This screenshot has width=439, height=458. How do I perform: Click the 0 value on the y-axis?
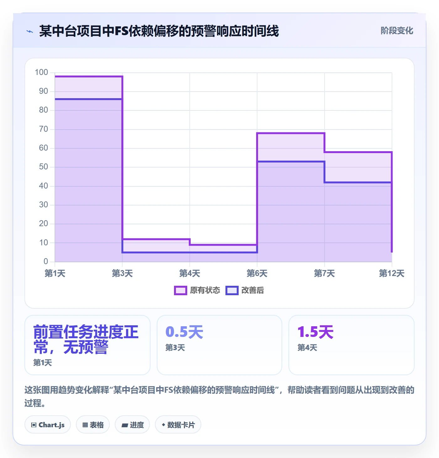(x=46, y=261)
